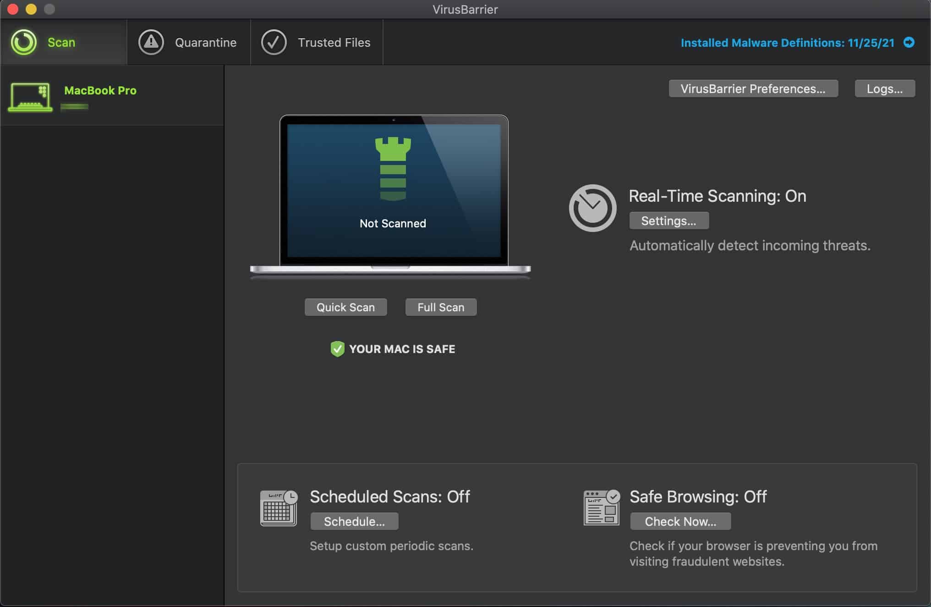Click the laptop screen showing Not Scanned
Viewport: 931px width, 607px height.
(x=394, y=190)
